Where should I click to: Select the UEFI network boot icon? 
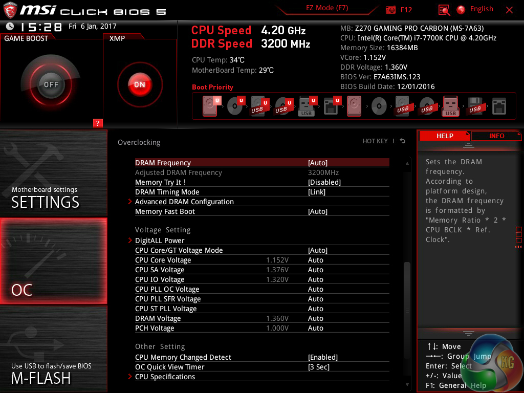[x=332, y=106]
